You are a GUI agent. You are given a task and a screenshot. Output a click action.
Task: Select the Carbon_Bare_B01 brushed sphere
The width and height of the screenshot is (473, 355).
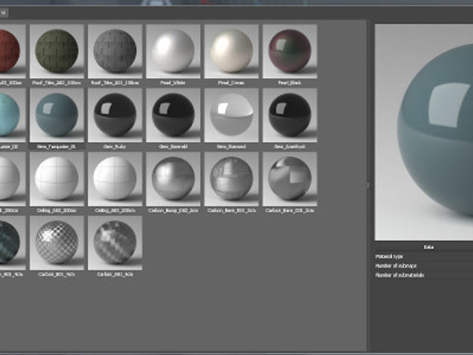tap(232, 179)
